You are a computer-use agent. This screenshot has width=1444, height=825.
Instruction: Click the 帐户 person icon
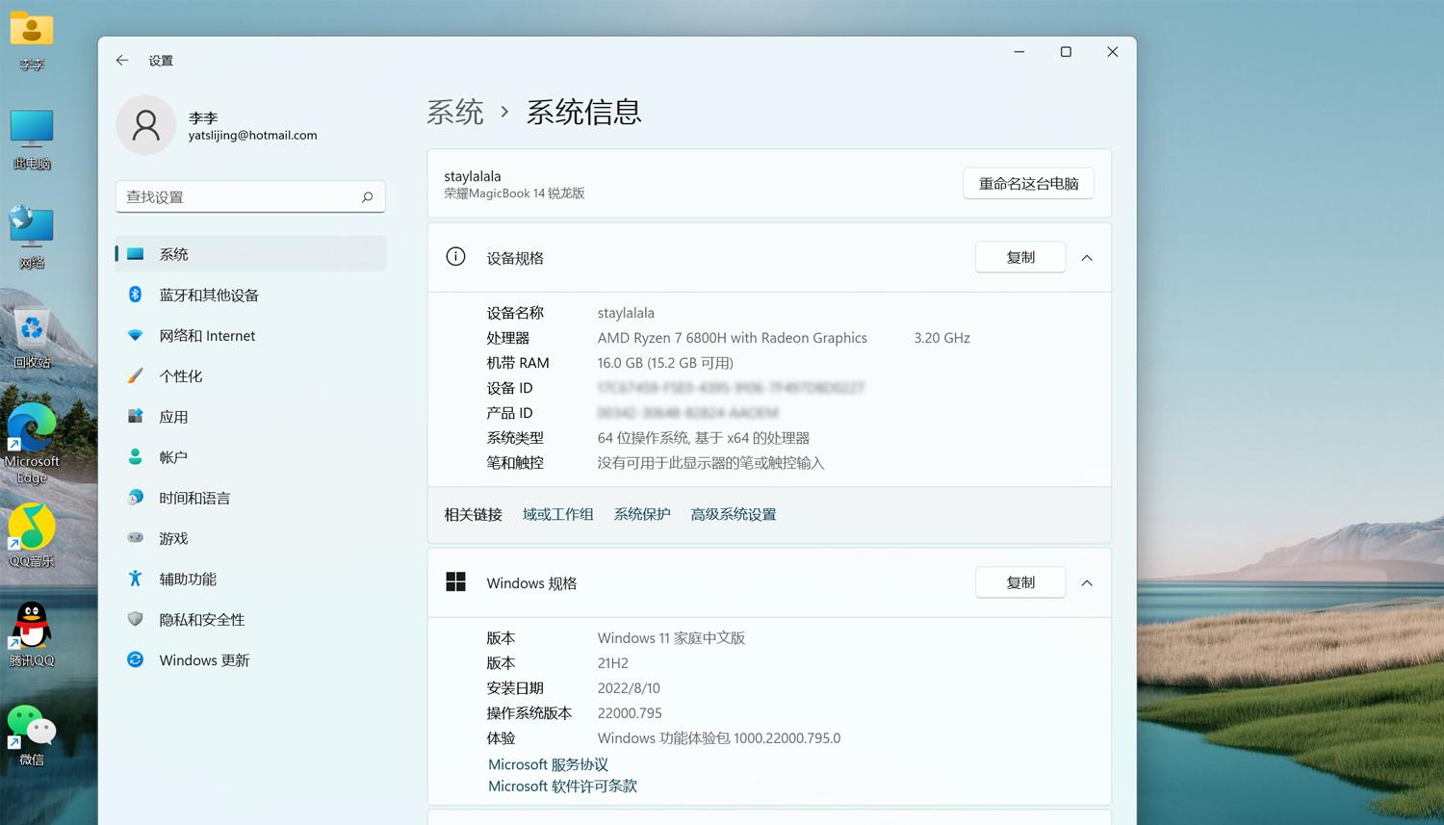pos(135,456)
